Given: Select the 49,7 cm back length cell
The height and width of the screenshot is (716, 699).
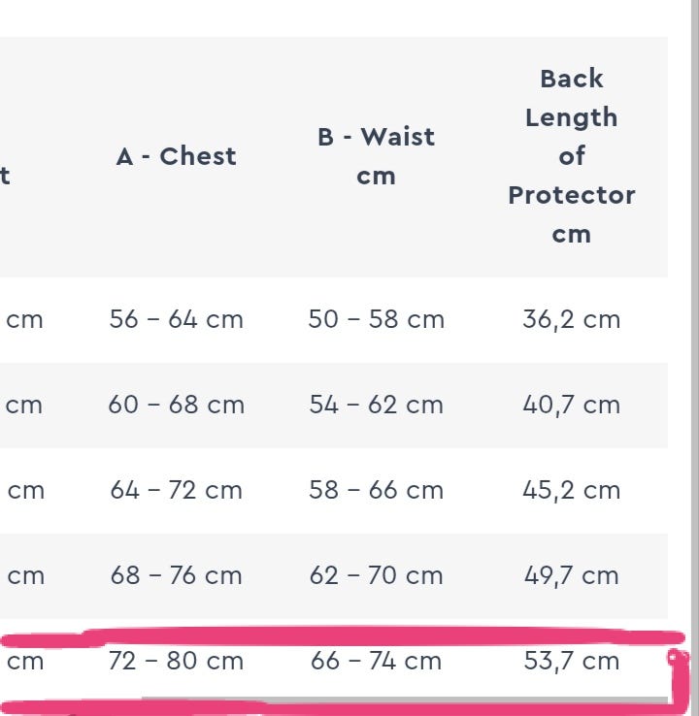Looking at the screenshot, I should pos(571,575).
